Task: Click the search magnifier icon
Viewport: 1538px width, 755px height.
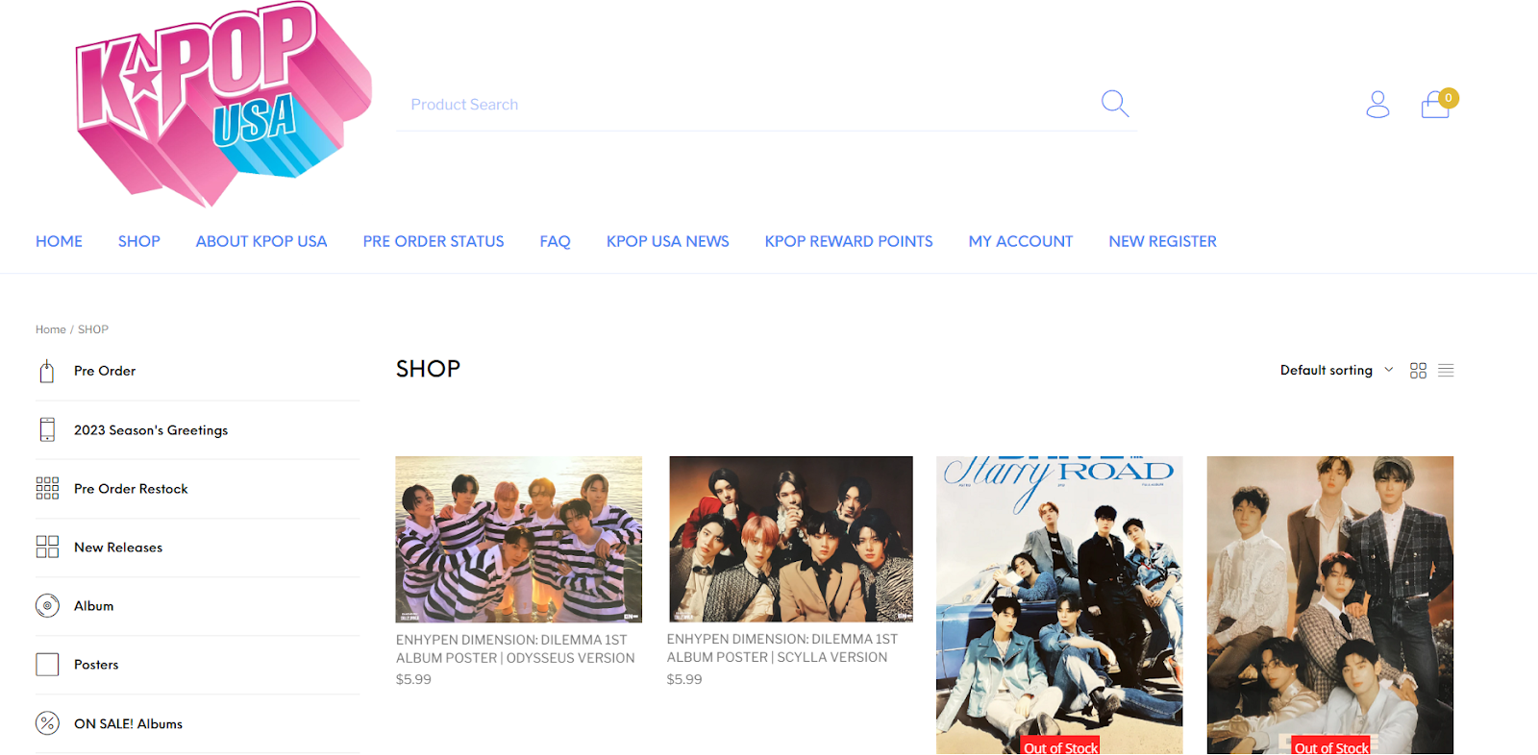Action: pyautogui.click(x=1114, y=103)
